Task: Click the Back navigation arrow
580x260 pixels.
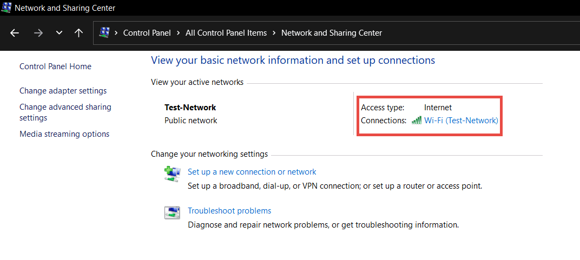Action: 15,33
